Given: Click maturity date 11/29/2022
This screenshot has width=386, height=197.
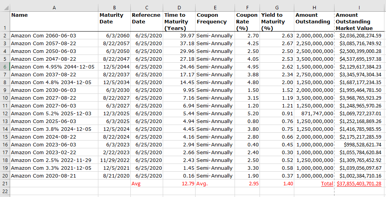Looking at the screenshot, I should tap(114, 160).
